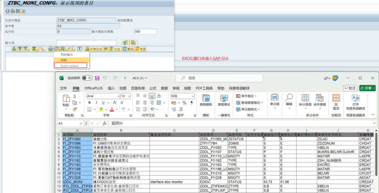The image size is (379, 193).
Task: Open the ALV (1) file name dropdown
Action: click(140, 78)
